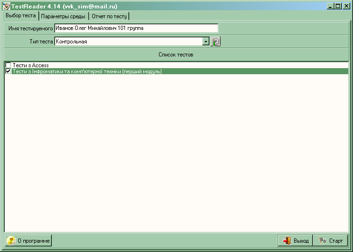Close the TestReader window
The image size is (353, 252).
coord(346,6)
